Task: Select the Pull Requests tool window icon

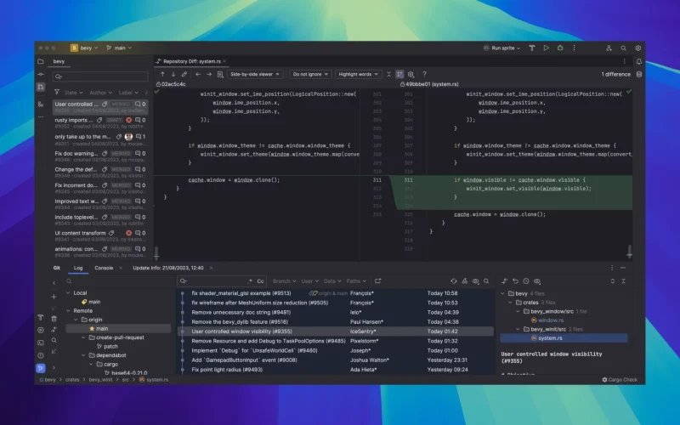Action: click(x=41, y=88)
